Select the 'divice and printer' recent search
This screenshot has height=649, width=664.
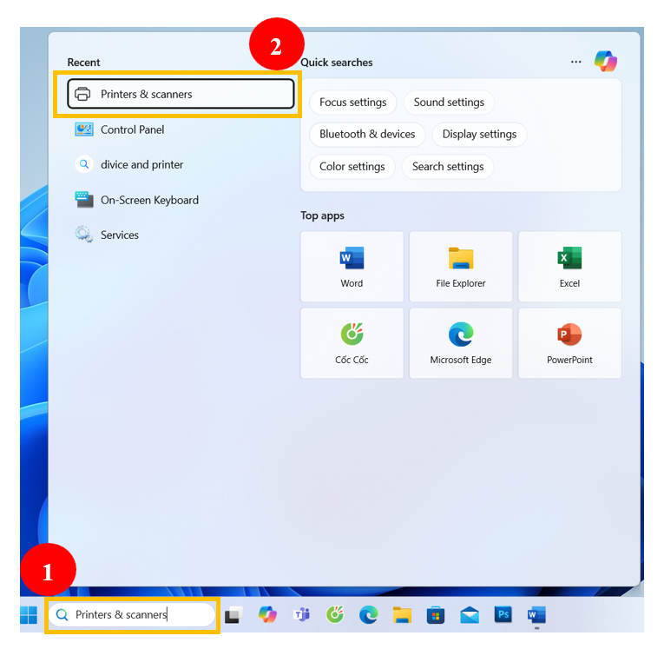[x=141, y=164]
